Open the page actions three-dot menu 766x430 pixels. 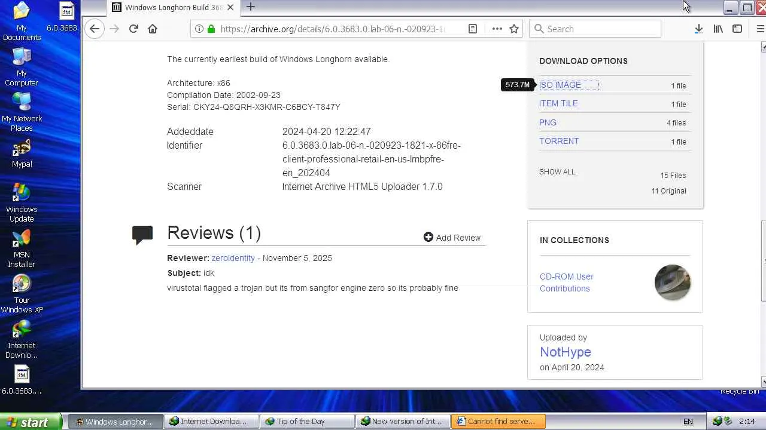click(497, 29)
